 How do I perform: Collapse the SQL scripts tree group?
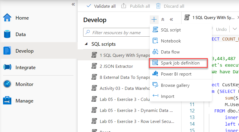tap(86, 44)
